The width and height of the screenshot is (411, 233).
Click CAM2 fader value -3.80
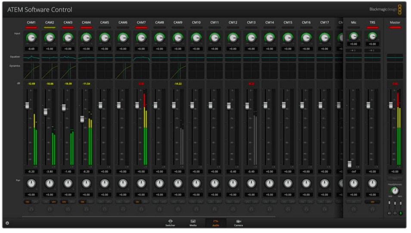pos(50,172)
